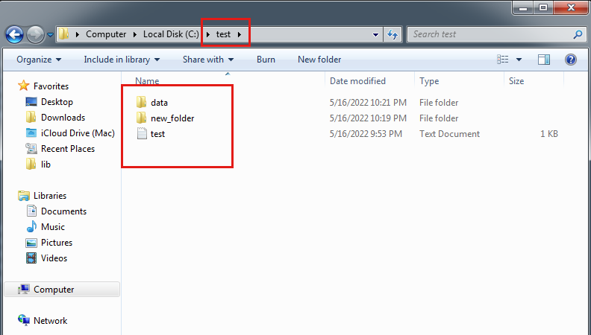The image size is (591, 335).
Task: Sort by the Date modified column header
Action: [357, 81]
